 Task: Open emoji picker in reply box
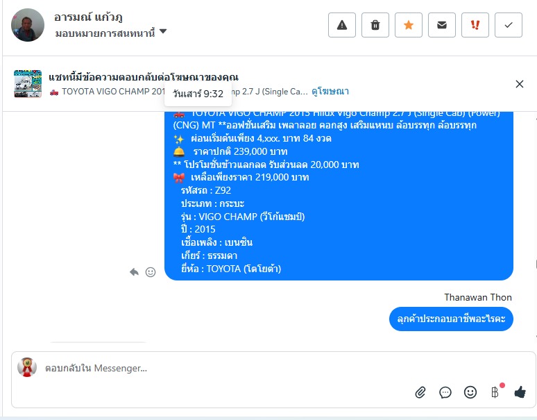(x=470, y=392)
